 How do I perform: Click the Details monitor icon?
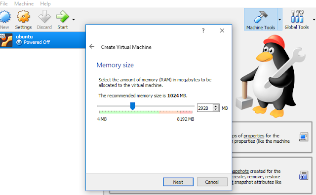(x=304, y=137)
